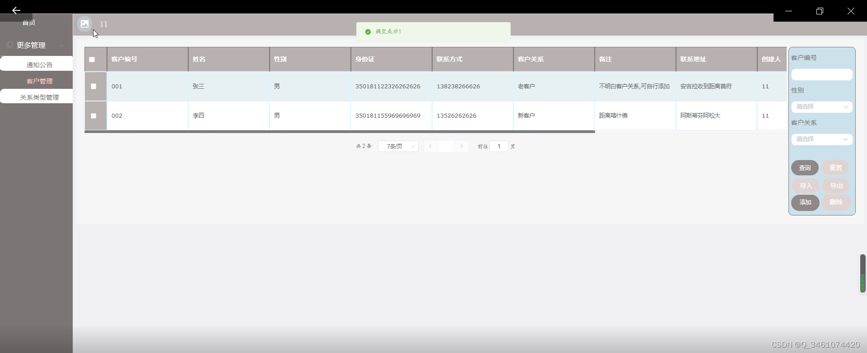Image resolution: width=867 pixels, height=353 pixels.
Task: Go to 首页 in sidebar
Action: coord(29,23)
